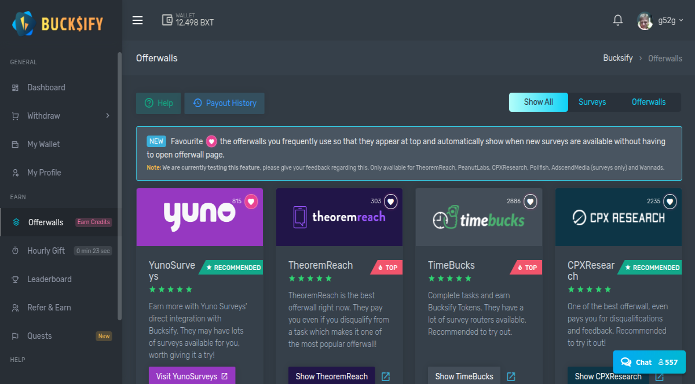Viewport: 695px width, 384px height.
Task: Switch to the Surveys filter tab
Action: pos(592,102)
